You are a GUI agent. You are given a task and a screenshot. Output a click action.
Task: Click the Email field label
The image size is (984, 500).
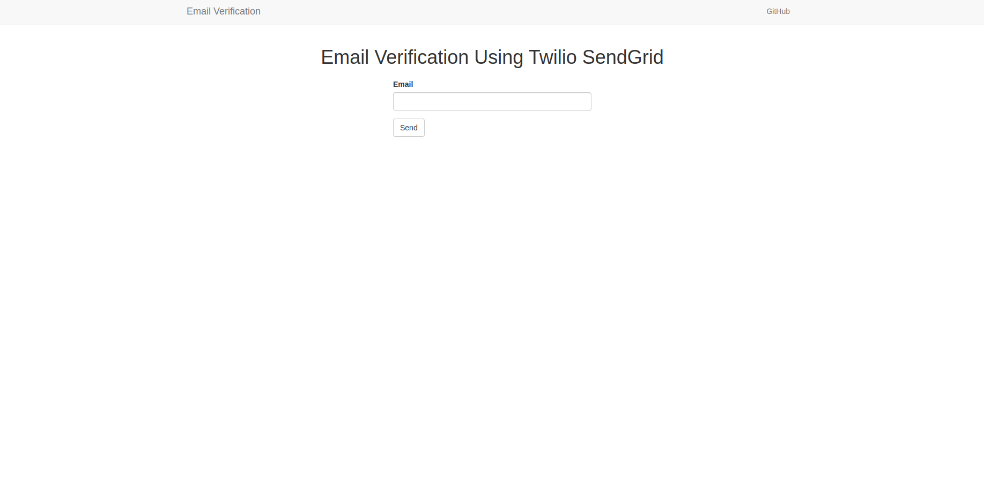[x=403, y=84]
